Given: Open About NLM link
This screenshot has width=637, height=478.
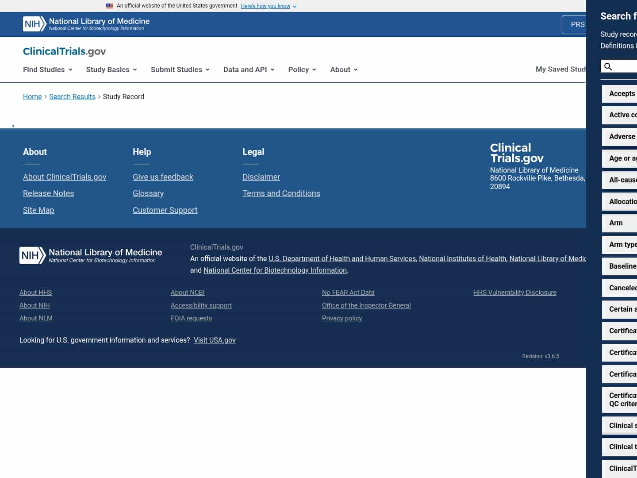Looking at the screenshot, I should 36,318.
